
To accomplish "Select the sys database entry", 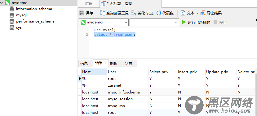I will point(19,27).
